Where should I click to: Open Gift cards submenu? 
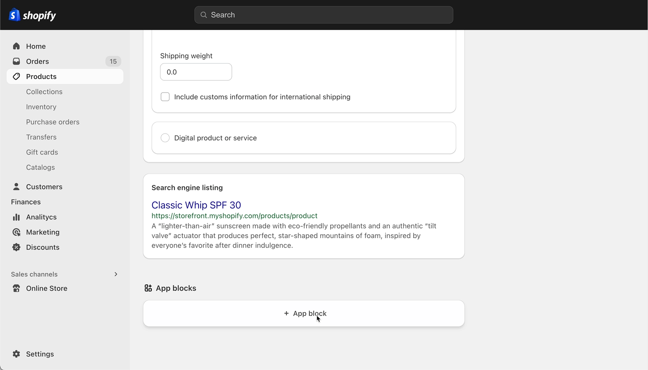(x=42, y=152)
